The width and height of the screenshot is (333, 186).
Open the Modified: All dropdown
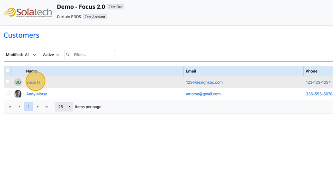click(21, 55)
